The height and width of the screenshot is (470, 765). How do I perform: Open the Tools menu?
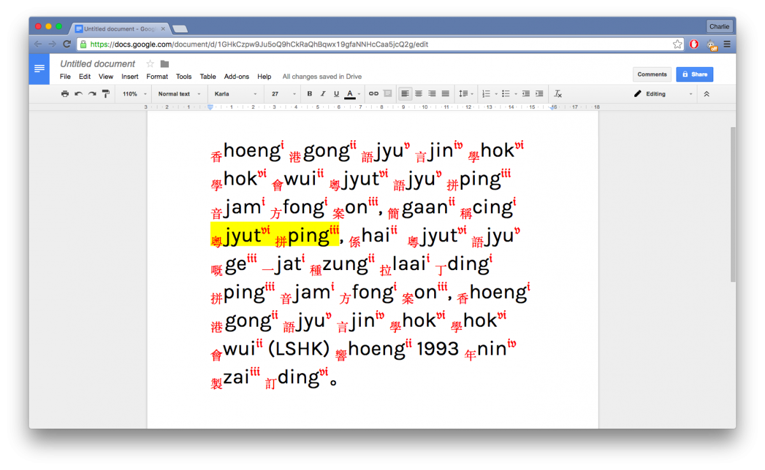pos(184,76)
